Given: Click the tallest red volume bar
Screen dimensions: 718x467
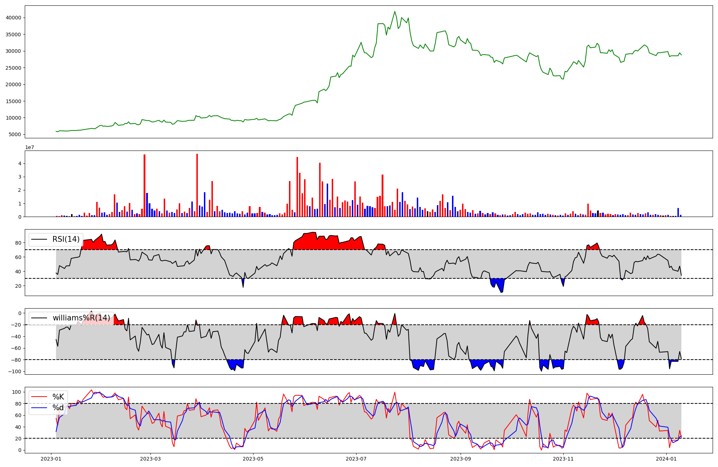Looking at the screenshot, I should coord(197,185).
